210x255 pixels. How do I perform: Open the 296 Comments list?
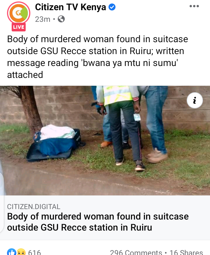click(x=136, y=252)
